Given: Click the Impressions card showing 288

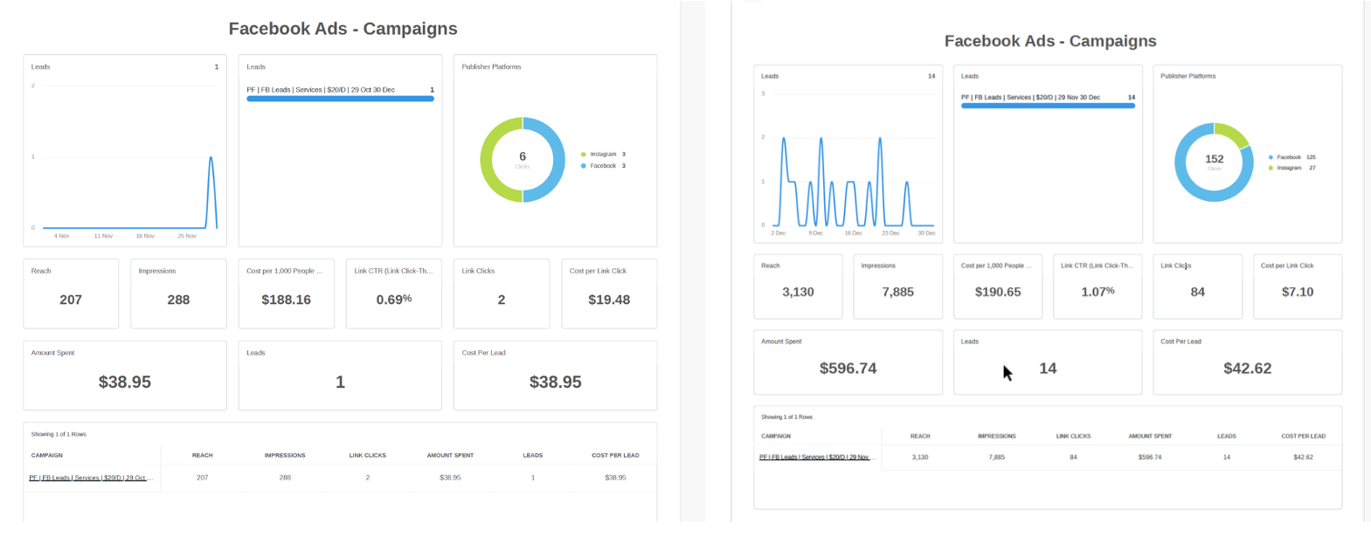Looking at the screenshot, I should pyautogui.click(x=178, y=293).
